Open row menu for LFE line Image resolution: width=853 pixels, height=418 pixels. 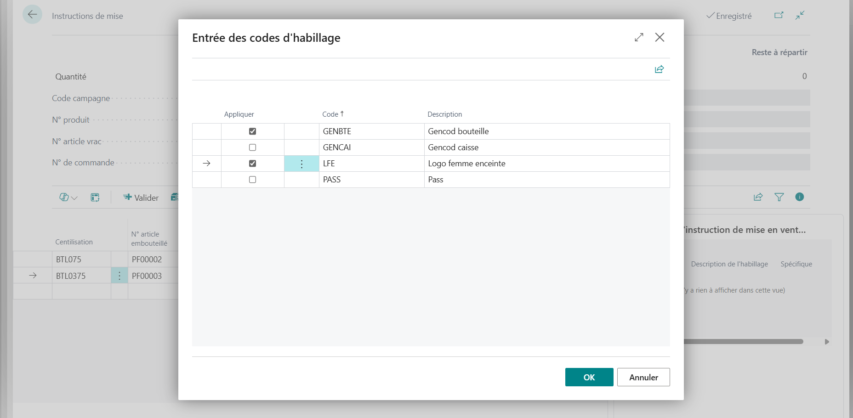pos(301,164)
